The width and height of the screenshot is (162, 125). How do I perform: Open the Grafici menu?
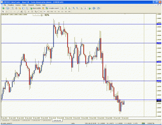[x=24, y=5]
